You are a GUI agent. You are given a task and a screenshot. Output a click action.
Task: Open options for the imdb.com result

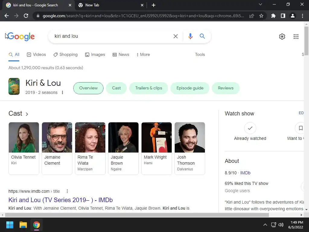tap(67, 191)
